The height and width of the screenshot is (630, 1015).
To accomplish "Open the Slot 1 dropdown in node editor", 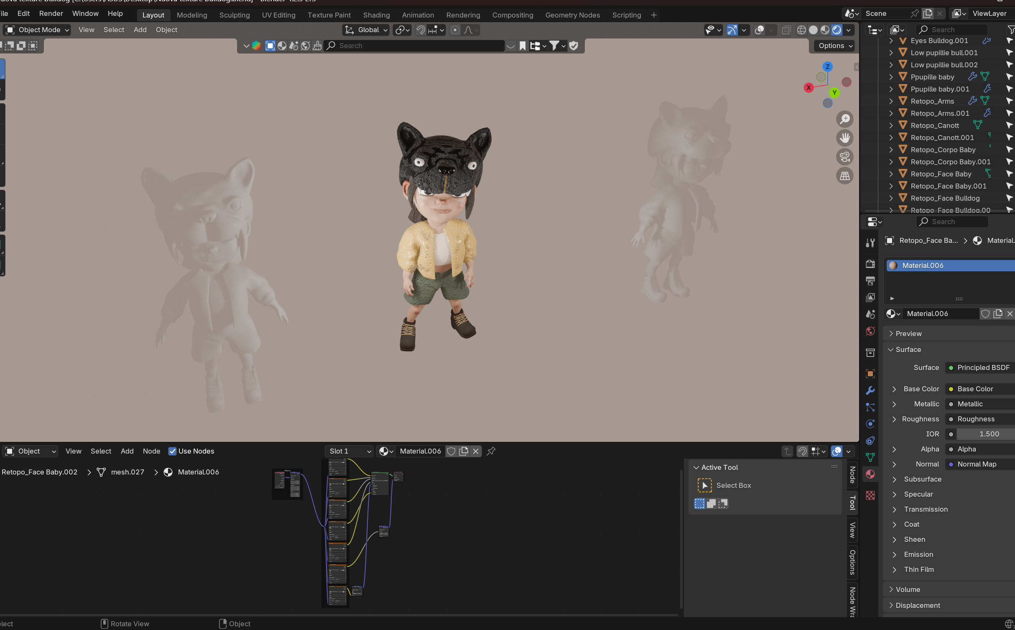I will (349, 451).
